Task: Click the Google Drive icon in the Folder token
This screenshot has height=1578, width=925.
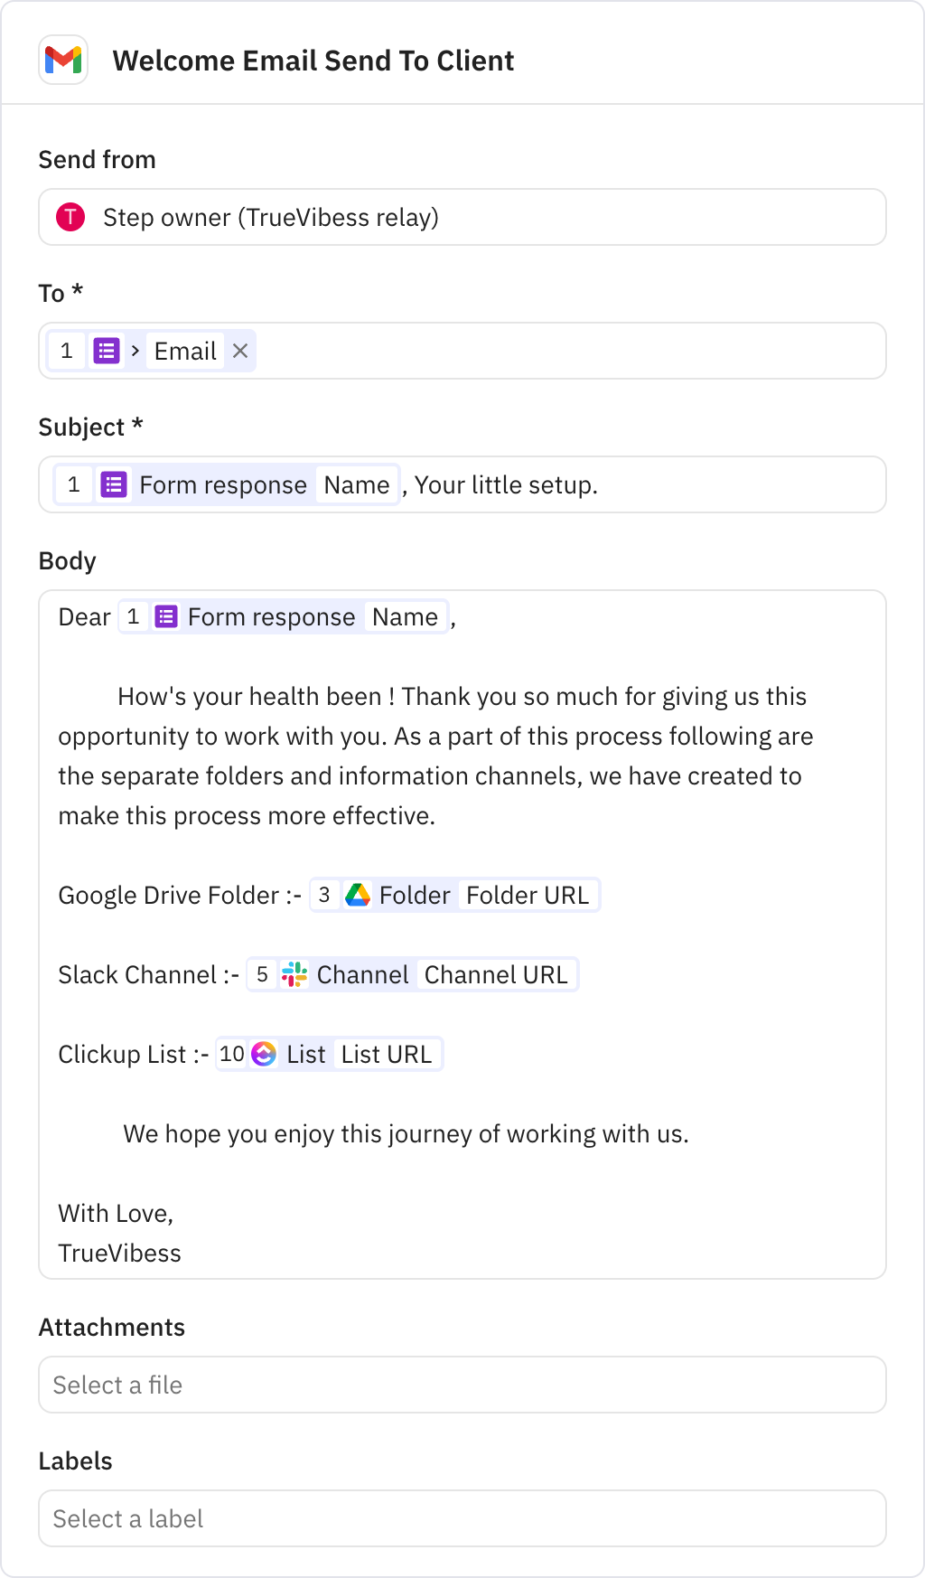Action: point(358,894)
